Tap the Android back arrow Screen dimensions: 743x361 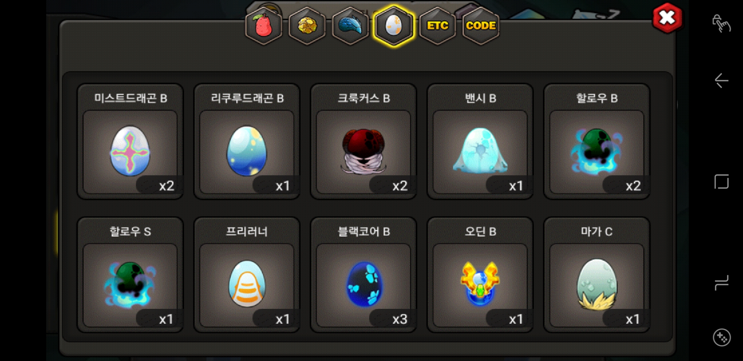pos(721,81)
